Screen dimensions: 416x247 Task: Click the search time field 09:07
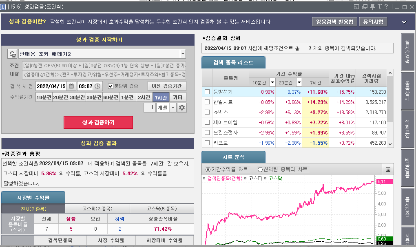(x=85, y=86)
